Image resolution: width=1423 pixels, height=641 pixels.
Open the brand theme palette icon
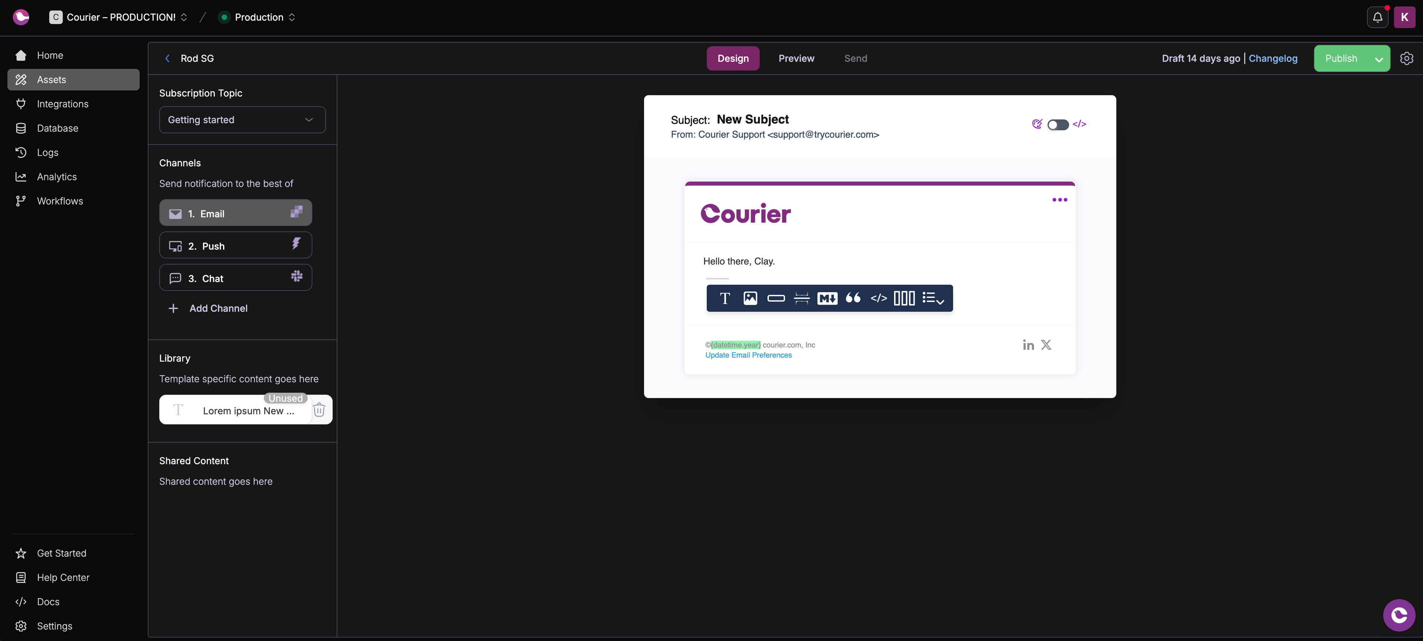pos(1038,124)
